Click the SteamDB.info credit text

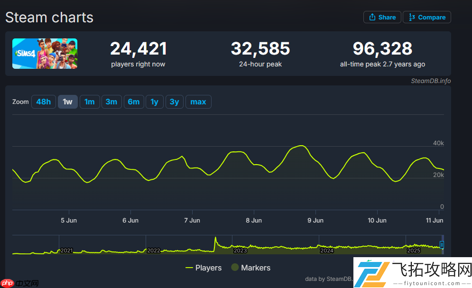(431, 81)
